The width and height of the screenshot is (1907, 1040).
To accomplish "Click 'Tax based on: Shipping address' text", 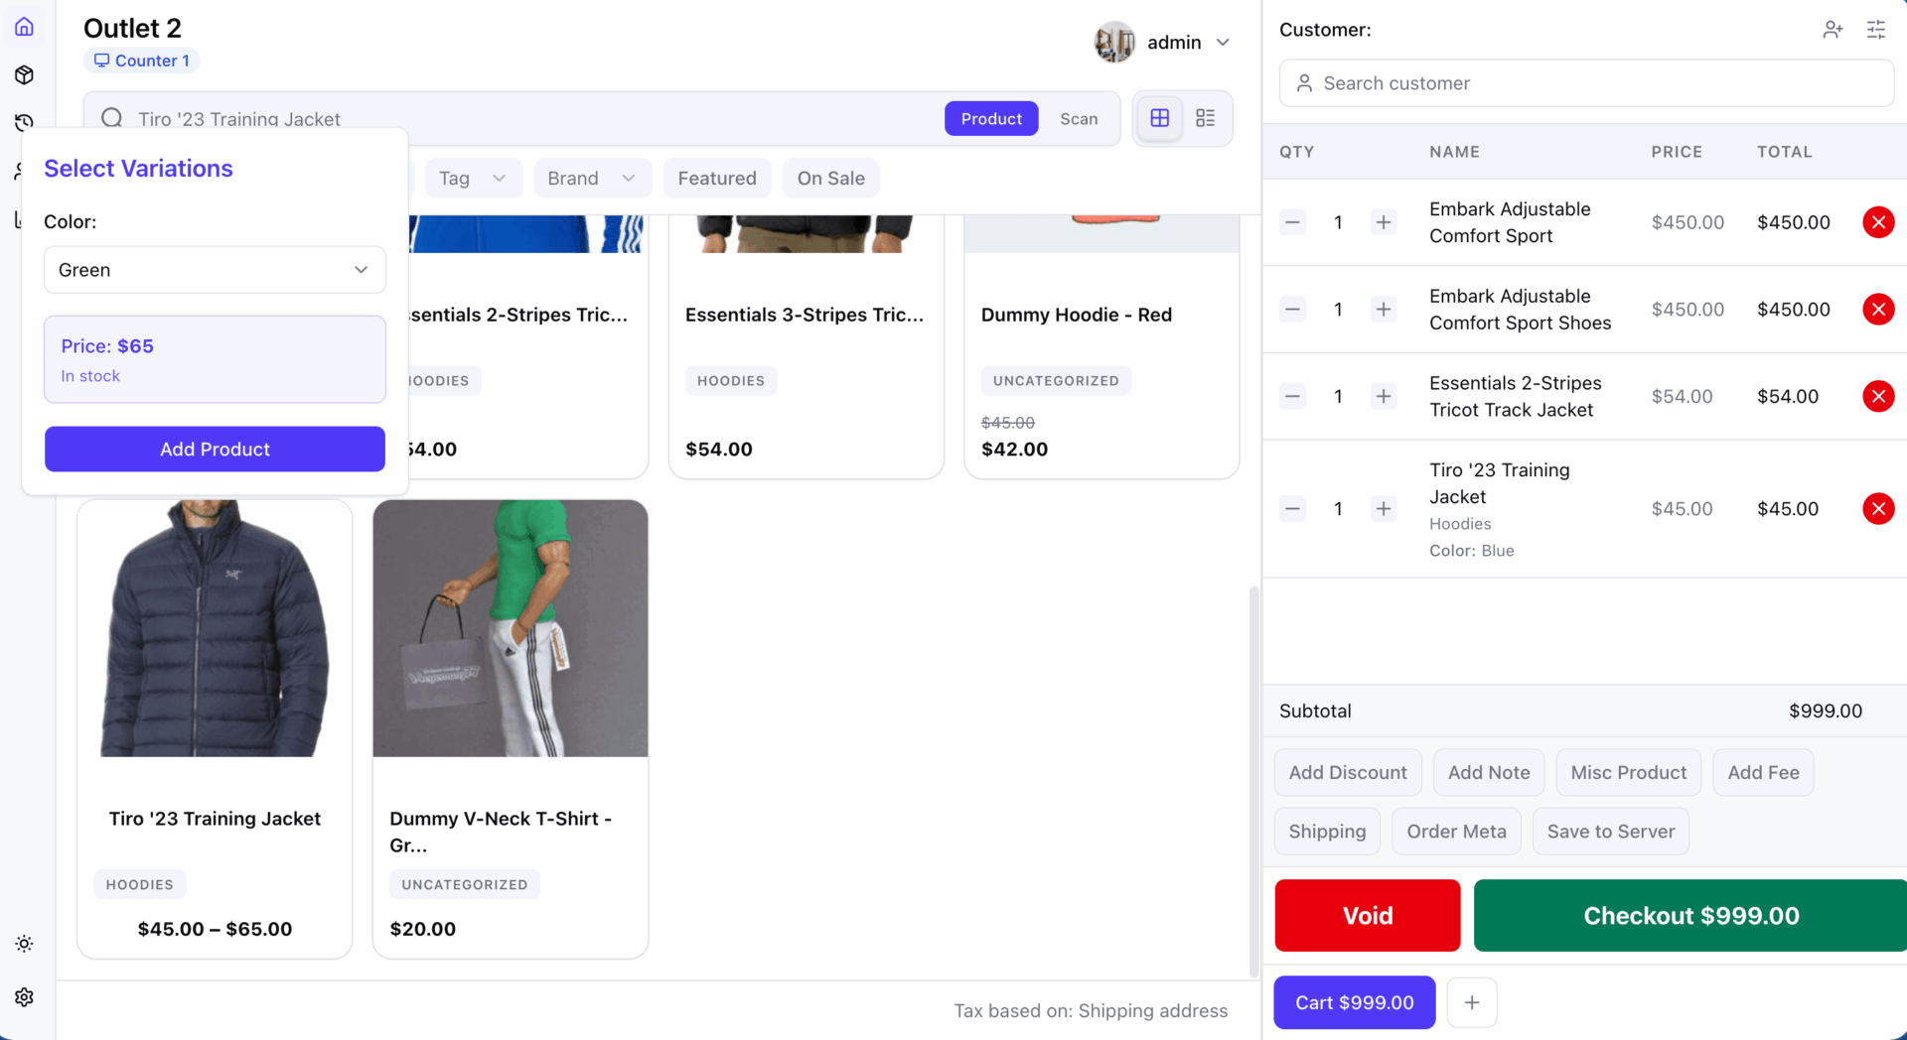I will 1091,1011.
